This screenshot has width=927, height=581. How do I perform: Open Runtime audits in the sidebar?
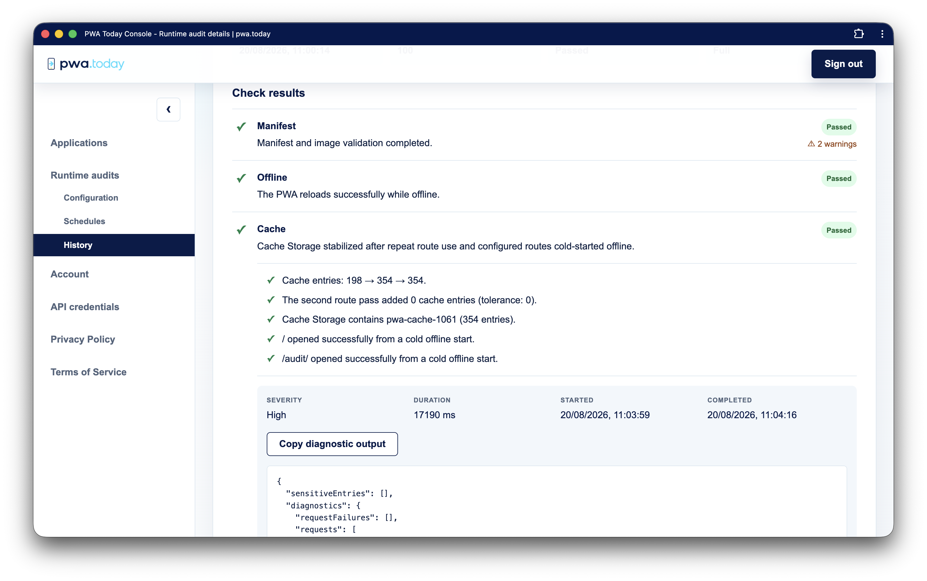coord(85,175)
